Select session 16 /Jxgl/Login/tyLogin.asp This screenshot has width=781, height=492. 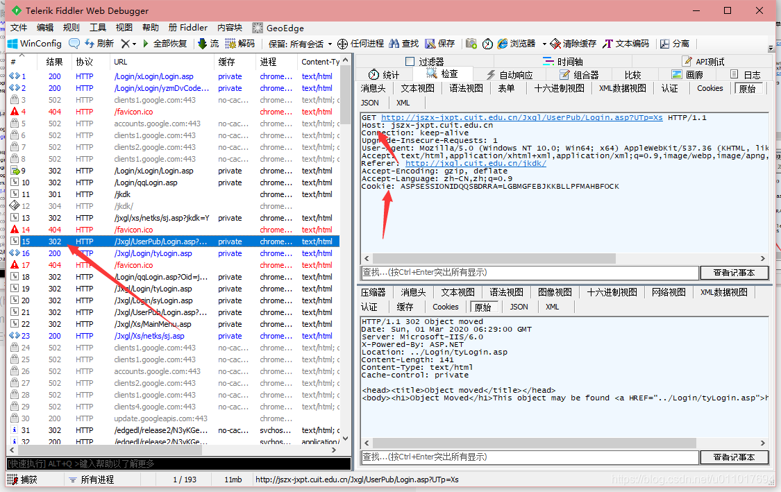tap(174, 253)
